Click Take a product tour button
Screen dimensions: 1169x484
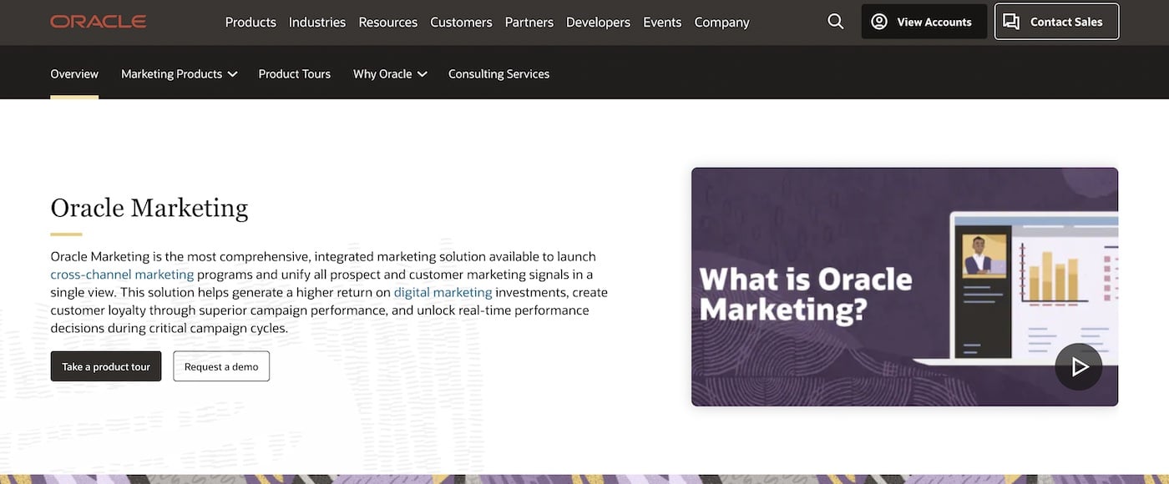tap(106, 366)
